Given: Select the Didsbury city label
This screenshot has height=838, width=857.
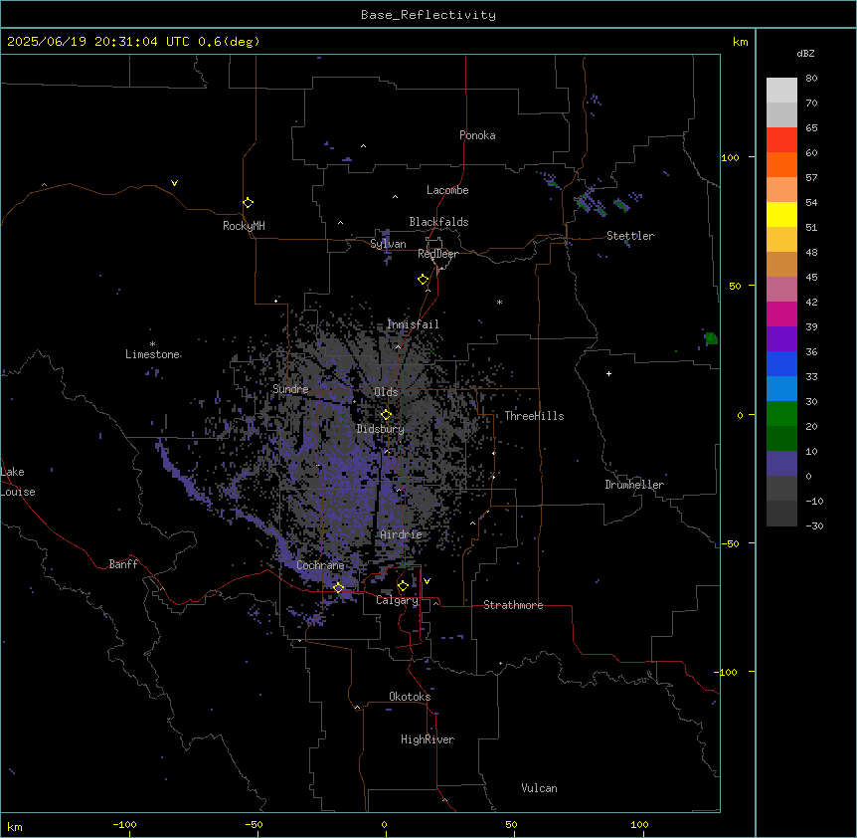Looking at the screenshot, I should point(381,429).
